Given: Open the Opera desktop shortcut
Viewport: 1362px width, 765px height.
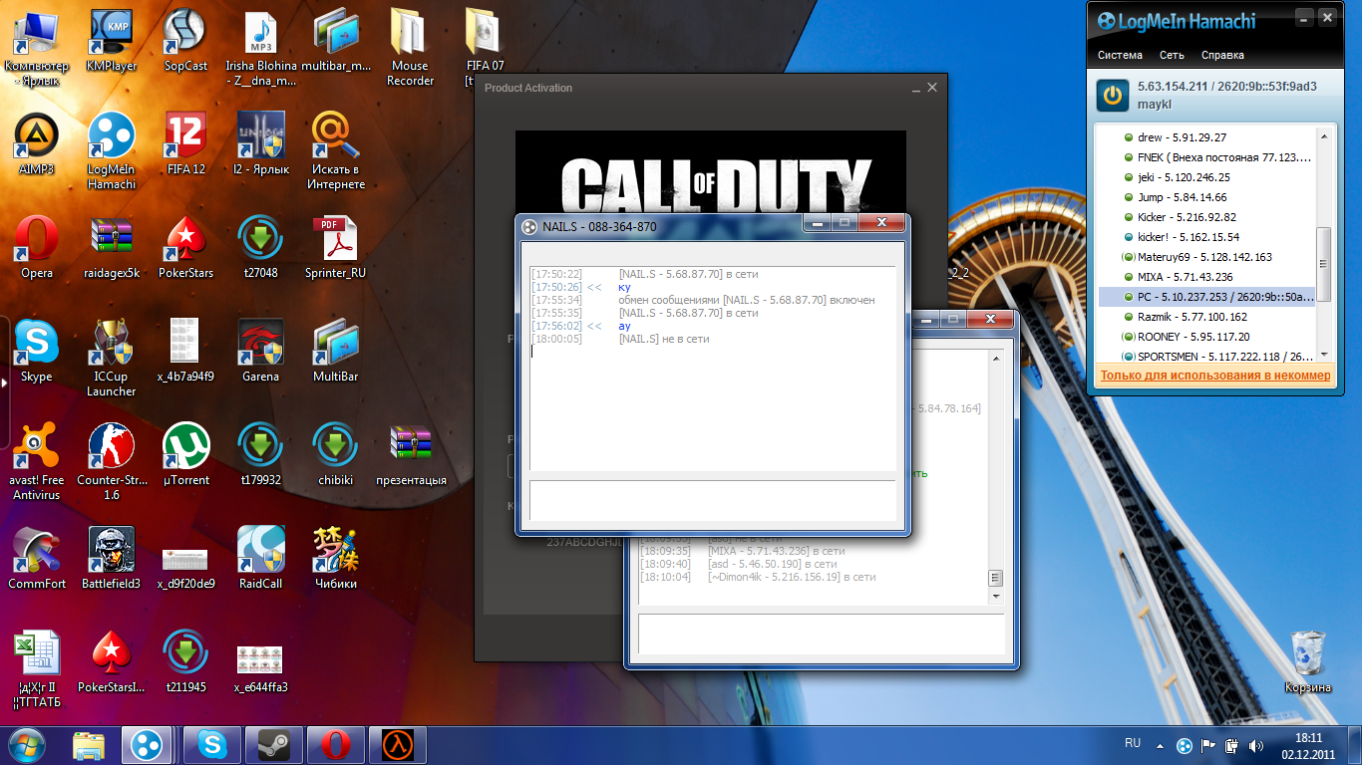Looking at the screenshot, I should pyautogui.click(x=37, y=247).
